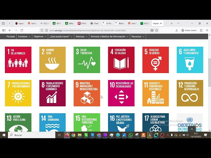Image resolution: width=211 pixels, height=158 pixels.
Task: Bookmark this page with star icon
Action: [x=157, y=30]
